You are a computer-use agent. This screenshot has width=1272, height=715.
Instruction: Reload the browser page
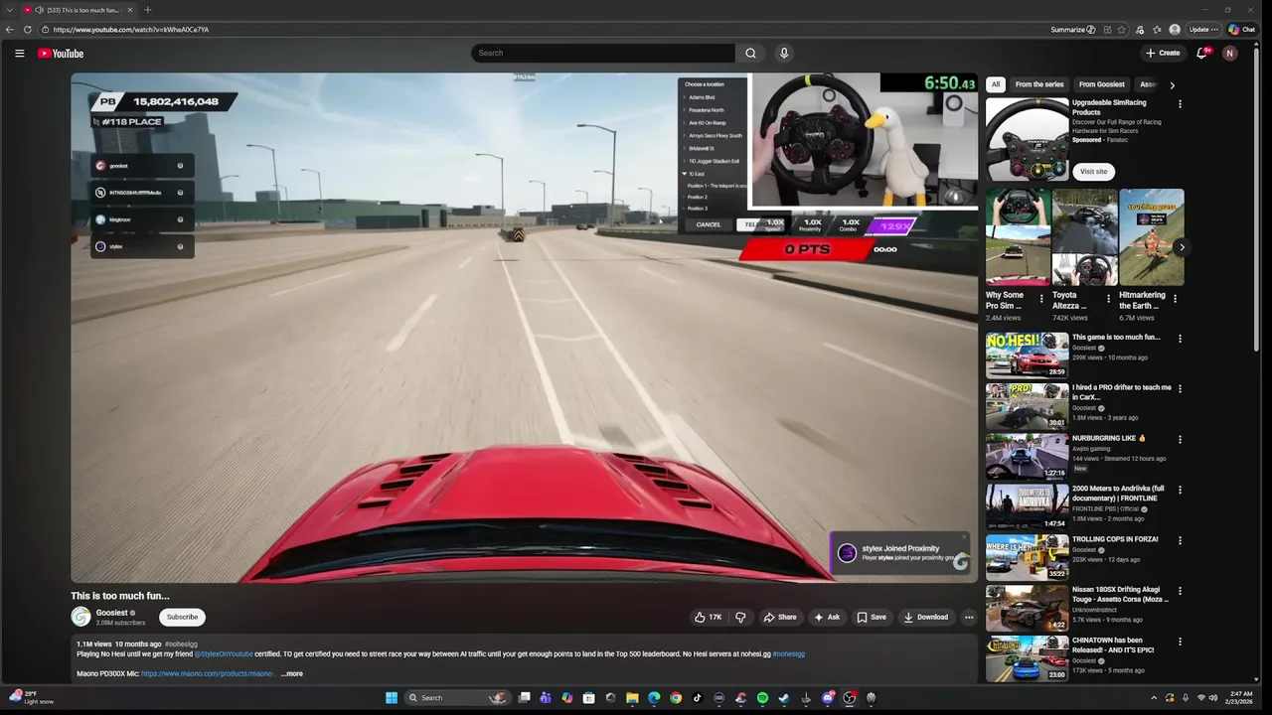(28, 30)
